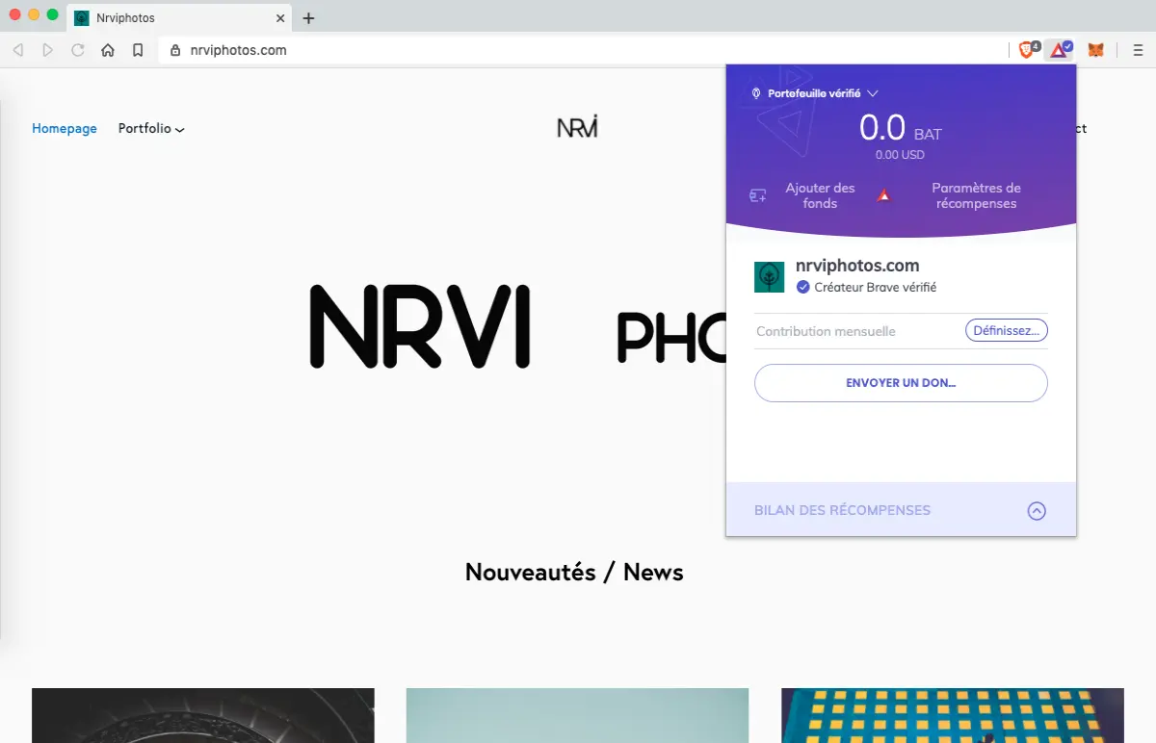Open the blue building windows photo thumbnail

click(952, 715)
